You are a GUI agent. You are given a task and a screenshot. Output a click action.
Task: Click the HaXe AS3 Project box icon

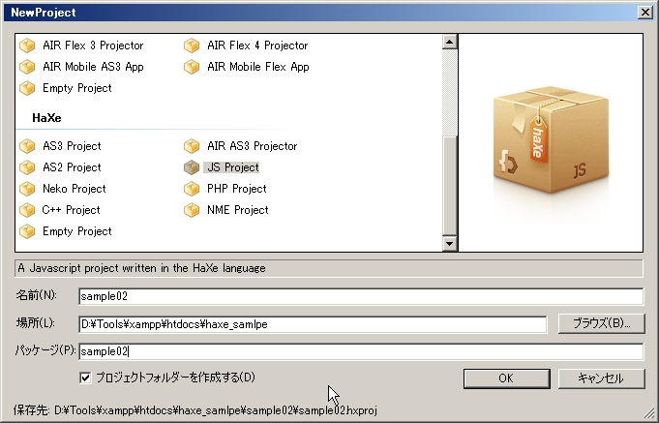click(27, 146)
